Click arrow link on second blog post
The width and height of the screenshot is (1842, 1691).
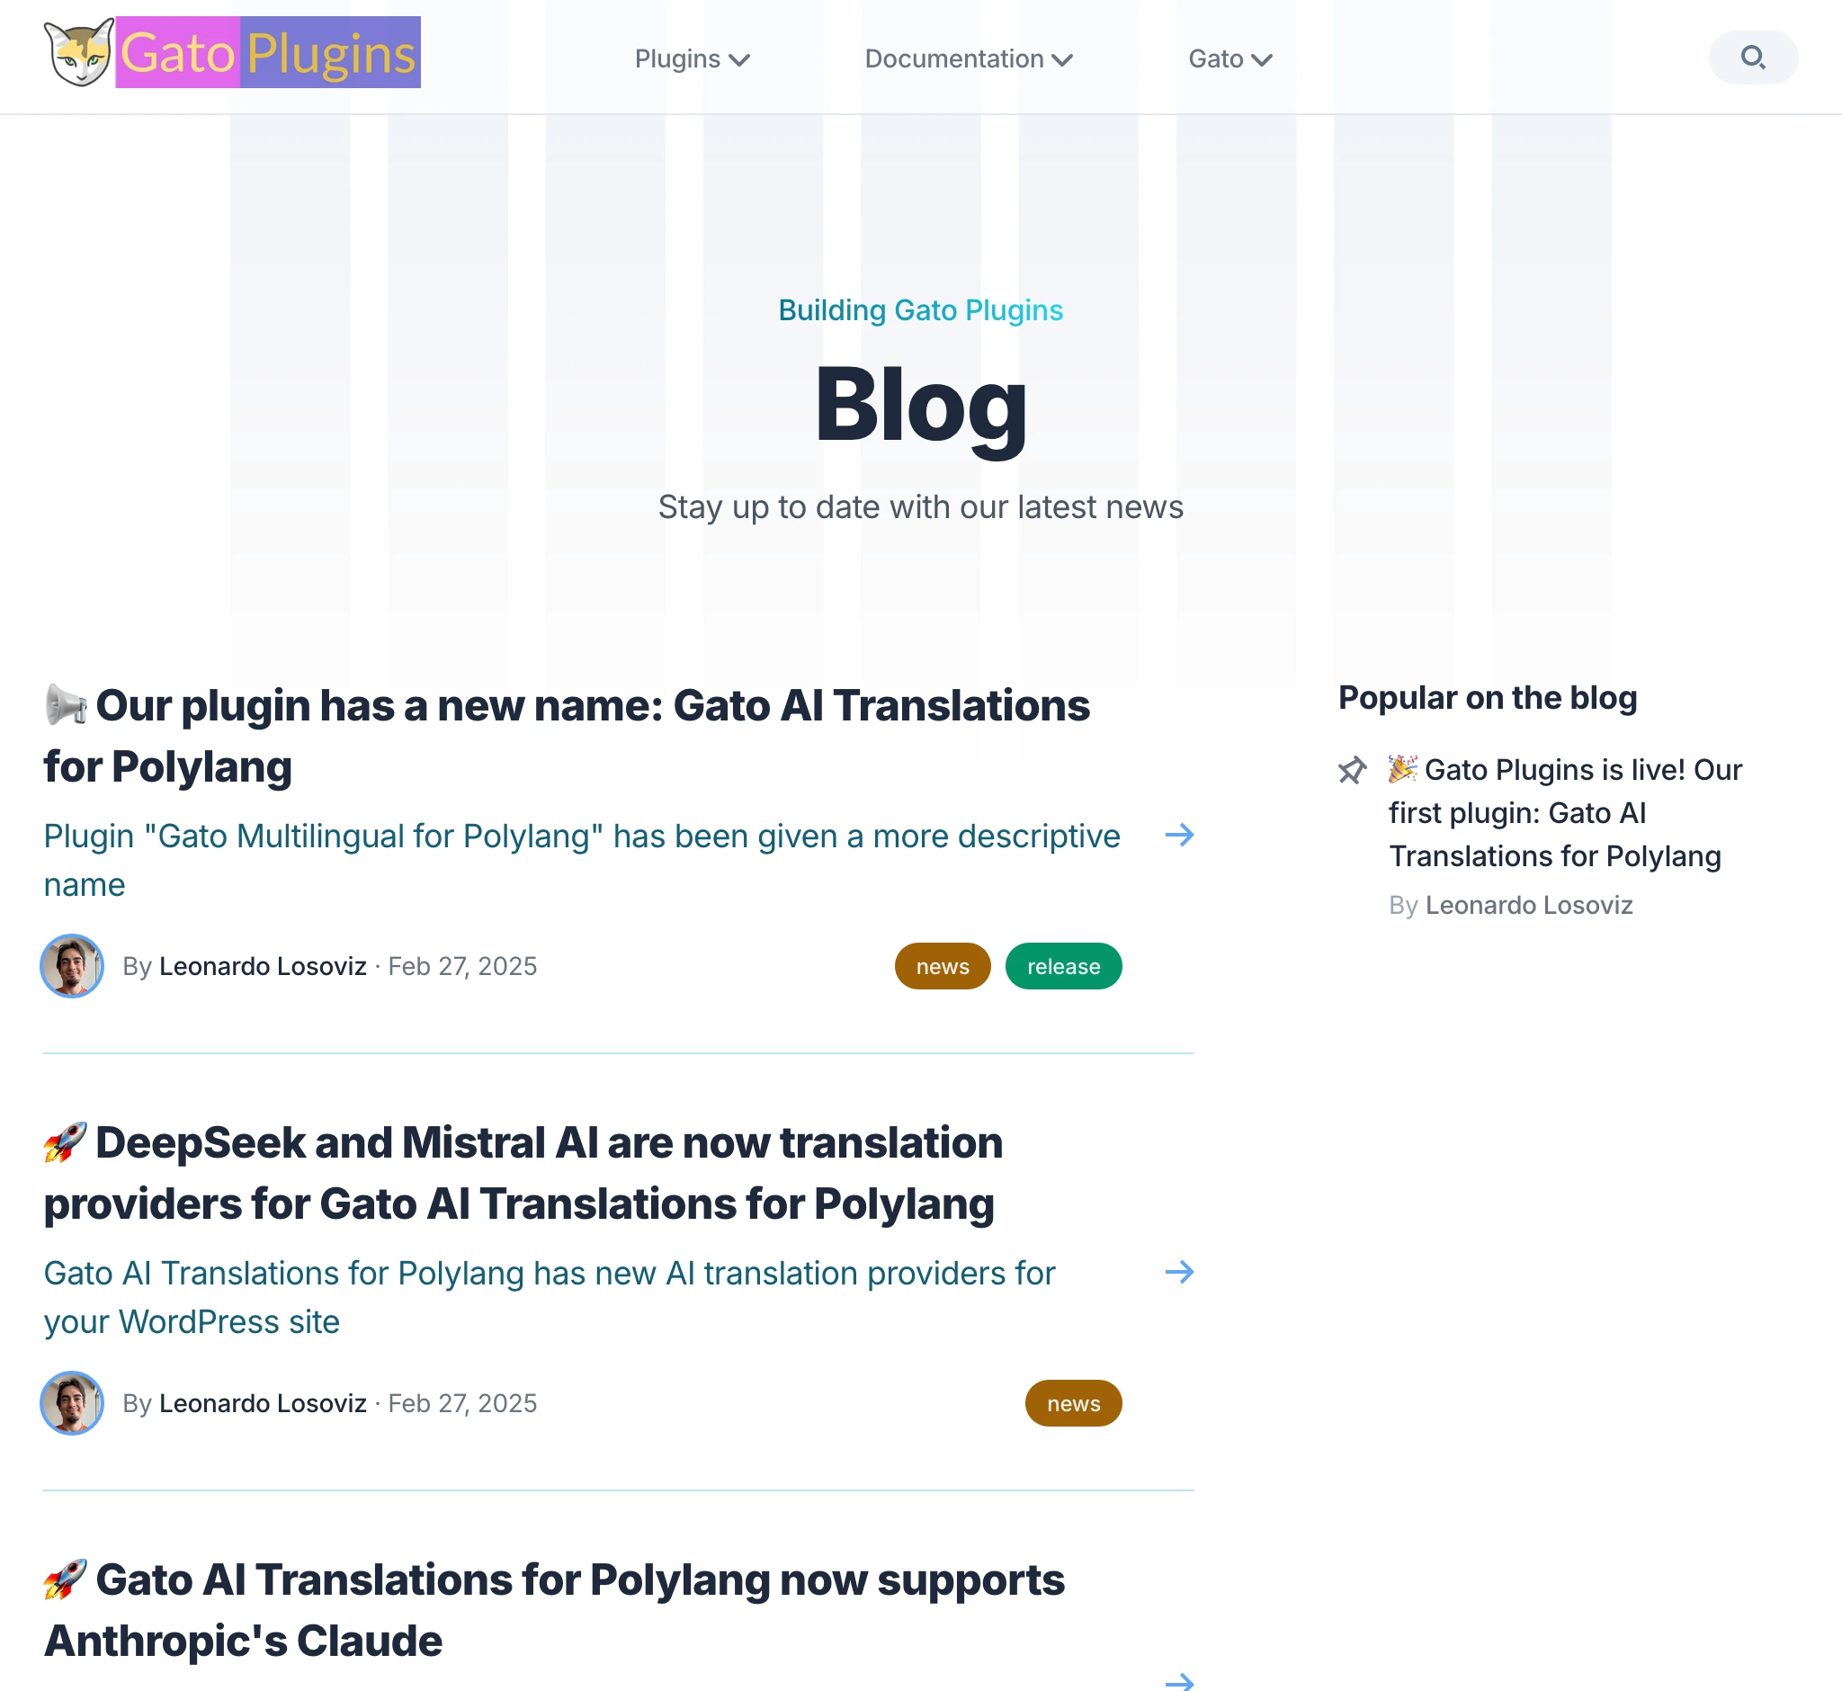tap(1181, 1271)
